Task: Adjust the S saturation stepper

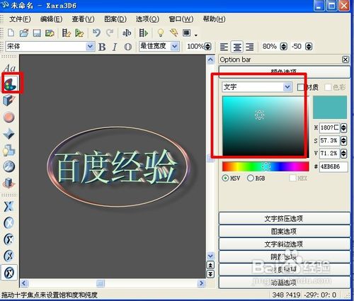Action: (343, 141)
